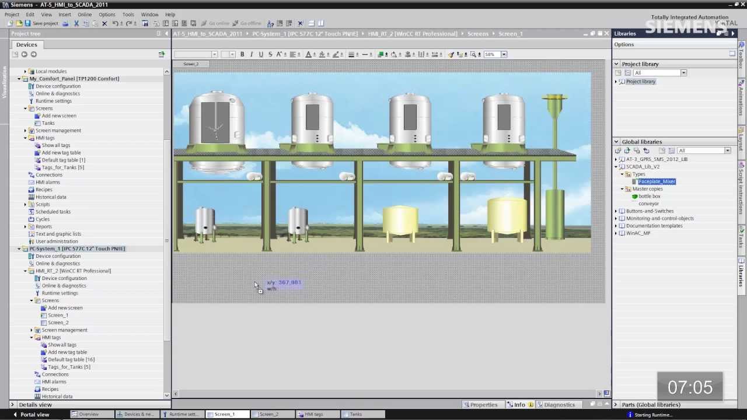Expand Monitoring-and-control-objects library

(616, 219)
